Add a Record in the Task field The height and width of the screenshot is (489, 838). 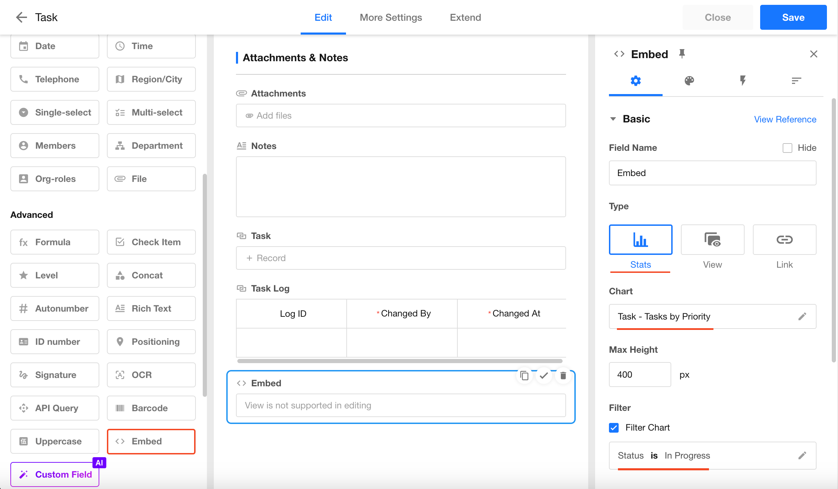(x=401, y=258)
